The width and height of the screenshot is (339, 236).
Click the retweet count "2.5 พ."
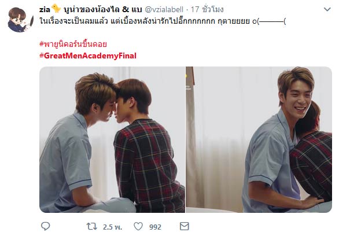tap(112, 227)
